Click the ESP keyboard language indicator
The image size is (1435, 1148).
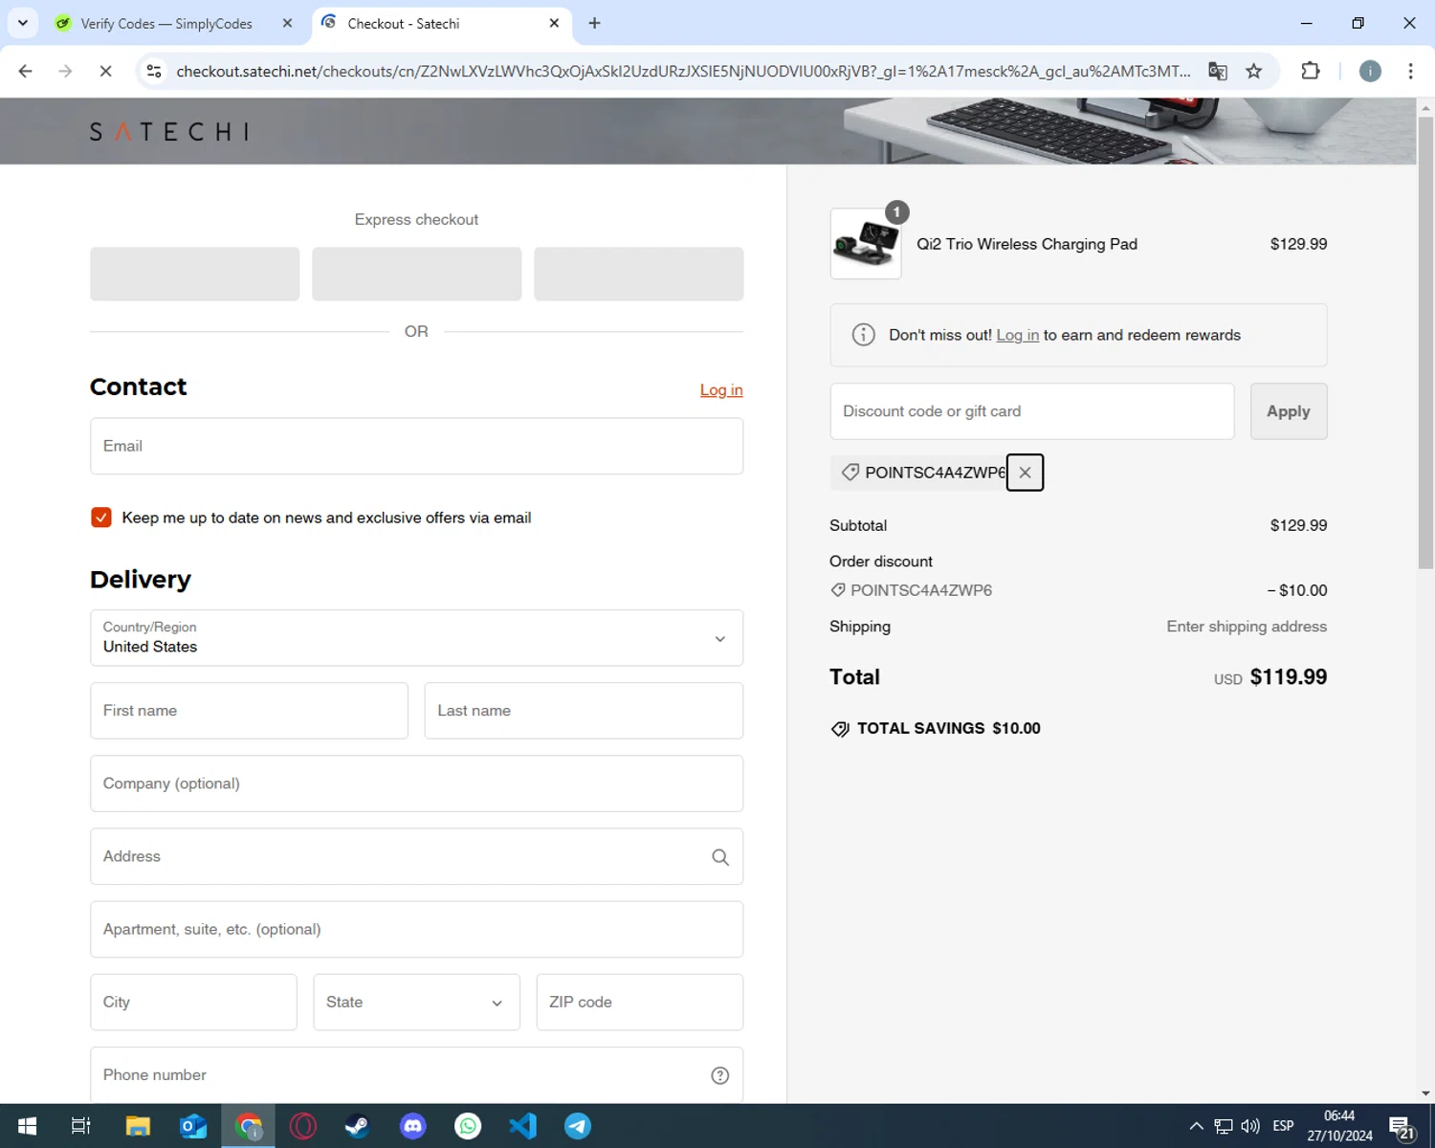(1283, 1126)
